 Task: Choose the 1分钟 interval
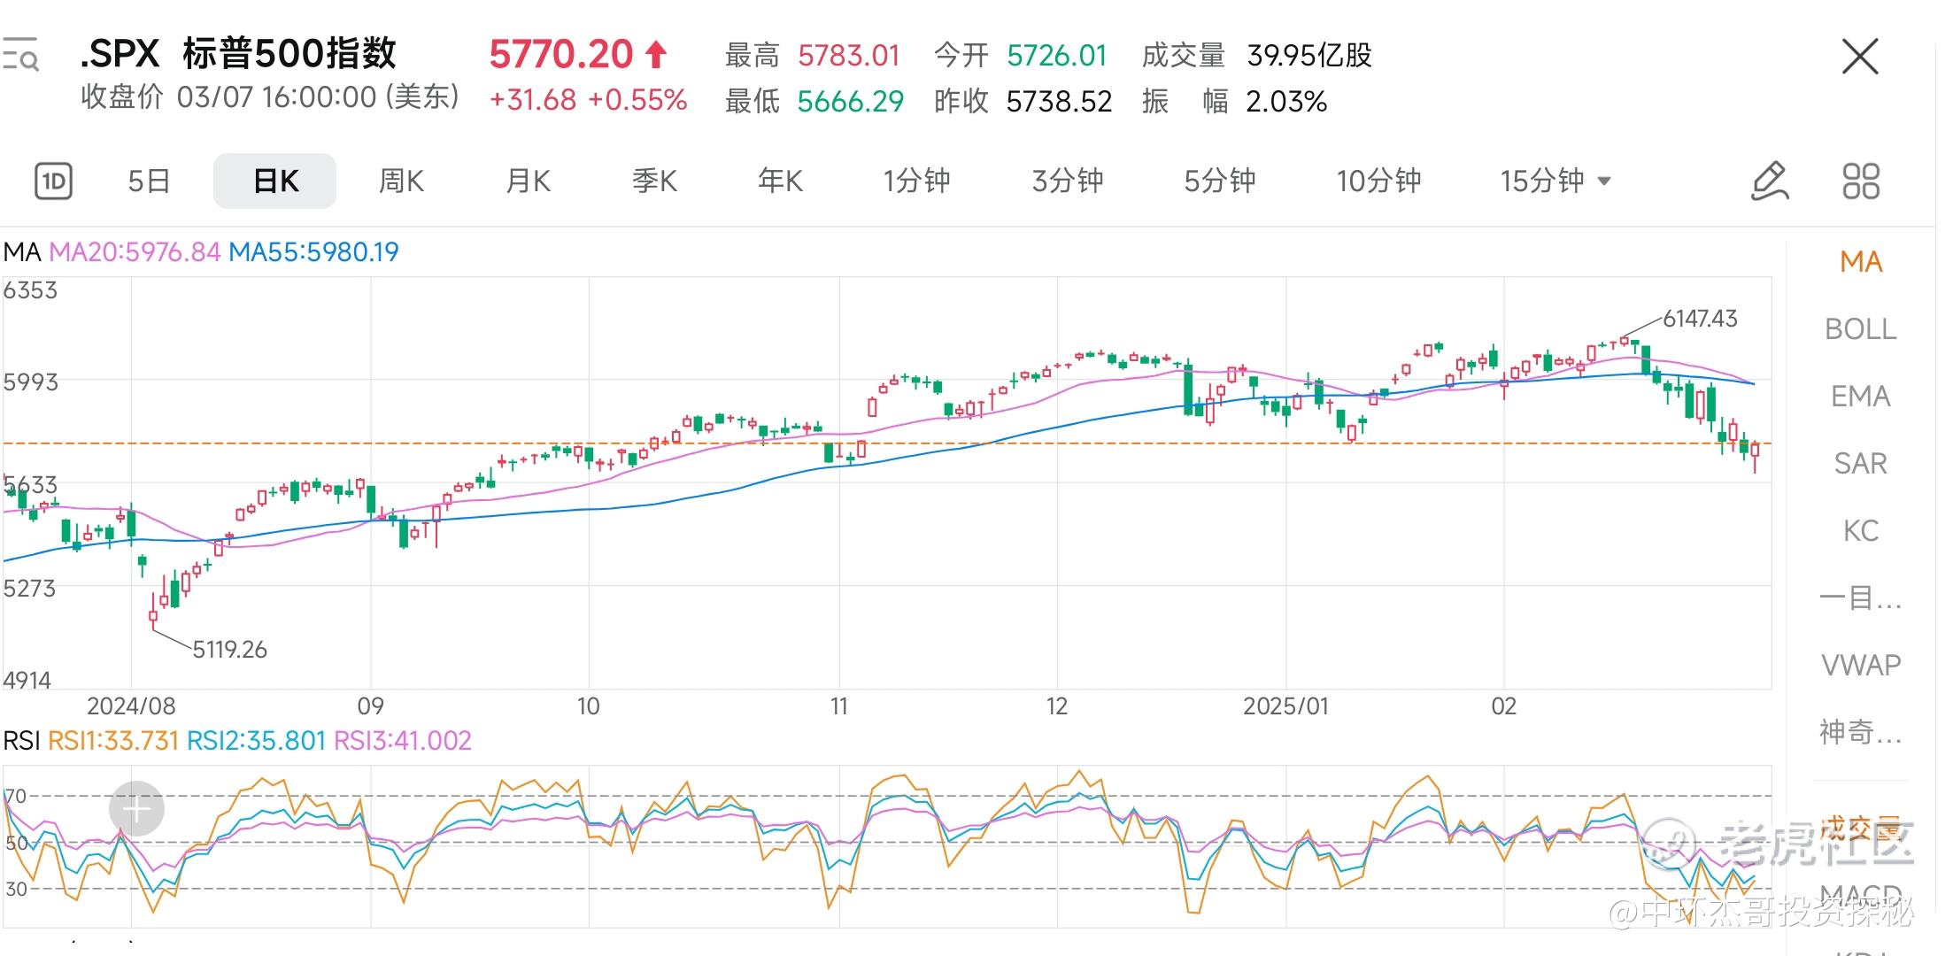[916, 181]
